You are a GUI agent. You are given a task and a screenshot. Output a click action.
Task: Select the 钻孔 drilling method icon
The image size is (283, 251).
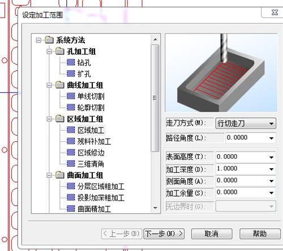[71, 62]
